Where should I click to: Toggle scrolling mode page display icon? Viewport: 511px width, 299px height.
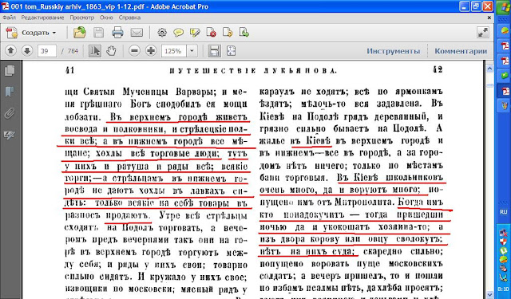[214, 51]
